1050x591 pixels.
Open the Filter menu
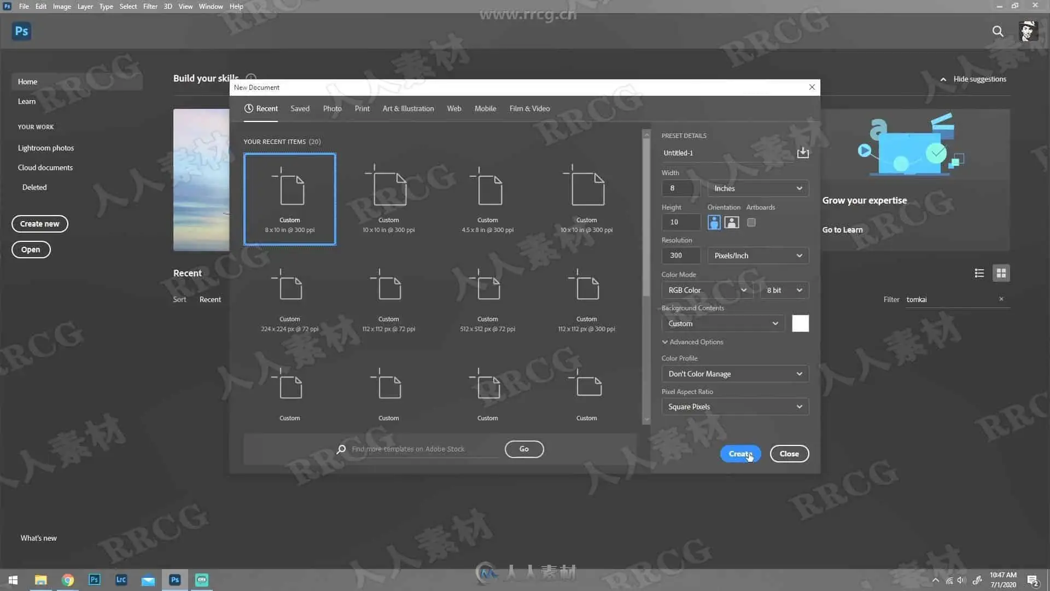click(150, 7)
